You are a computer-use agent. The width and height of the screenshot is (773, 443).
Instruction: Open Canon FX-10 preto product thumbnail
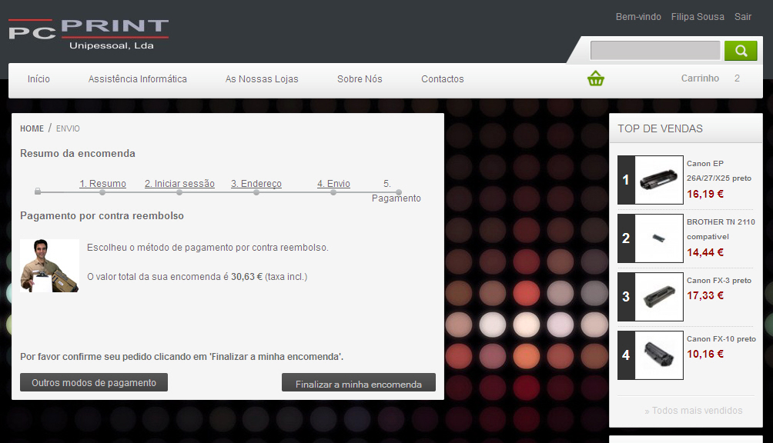click(x=658, y=355)
